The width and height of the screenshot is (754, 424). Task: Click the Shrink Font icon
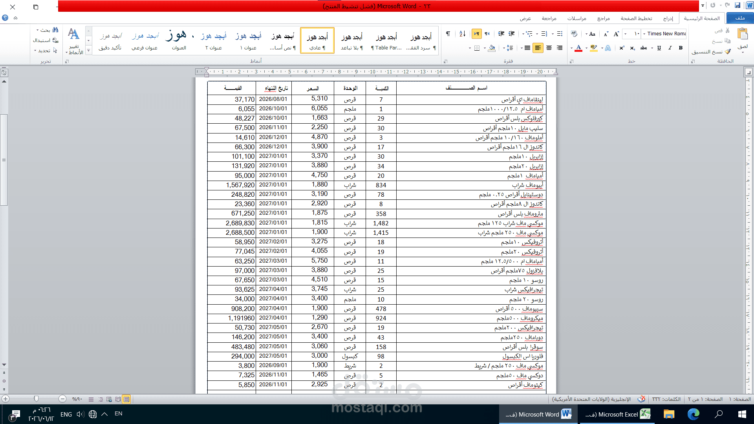(606, 34)
